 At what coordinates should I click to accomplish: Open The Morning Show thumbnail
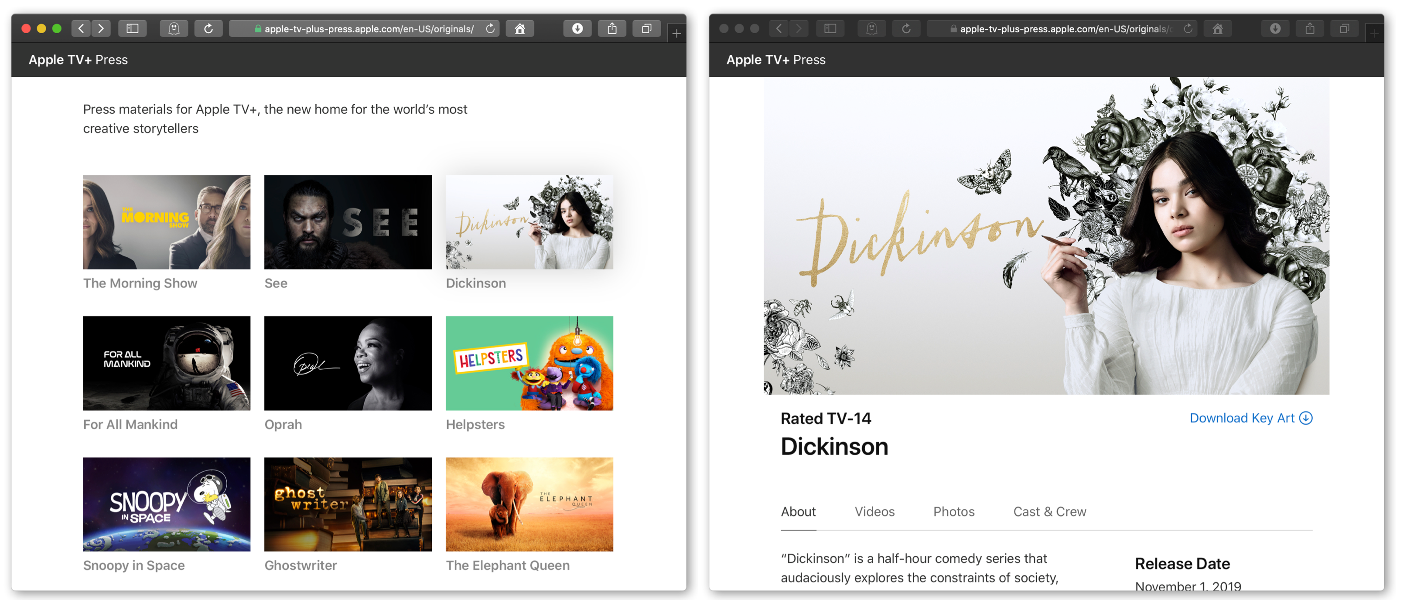(167, 222)
